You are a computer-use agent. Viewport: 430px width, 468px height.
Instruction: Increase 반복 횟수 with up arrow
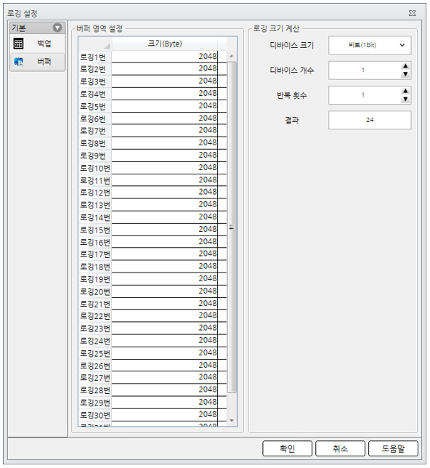click(405, 91)
